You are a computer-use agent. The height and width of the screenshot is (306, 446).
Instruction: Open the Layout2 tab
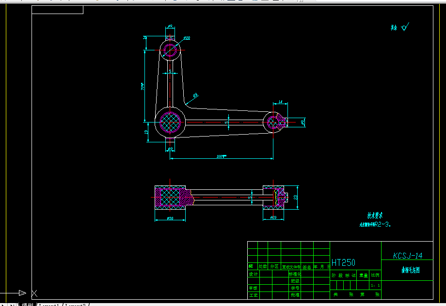coord(75,305)
